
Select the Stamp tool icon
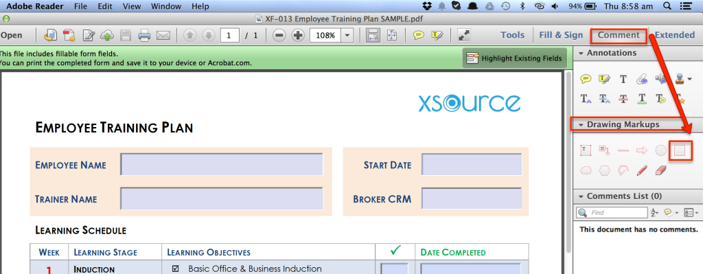[680, 80]
